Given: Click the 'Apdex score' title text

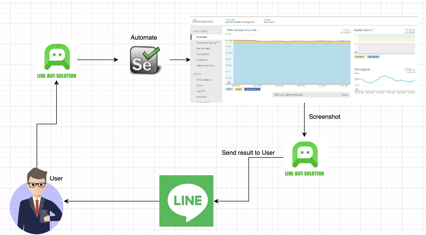Looking at the screenshot, I should pyautogui.click(x=362, y=30).
